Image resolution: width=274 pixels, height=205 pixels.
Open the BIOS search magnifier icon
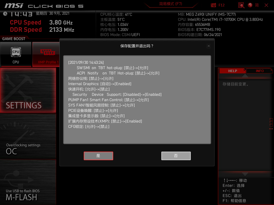pyautogui.click(x=241, y=5)
